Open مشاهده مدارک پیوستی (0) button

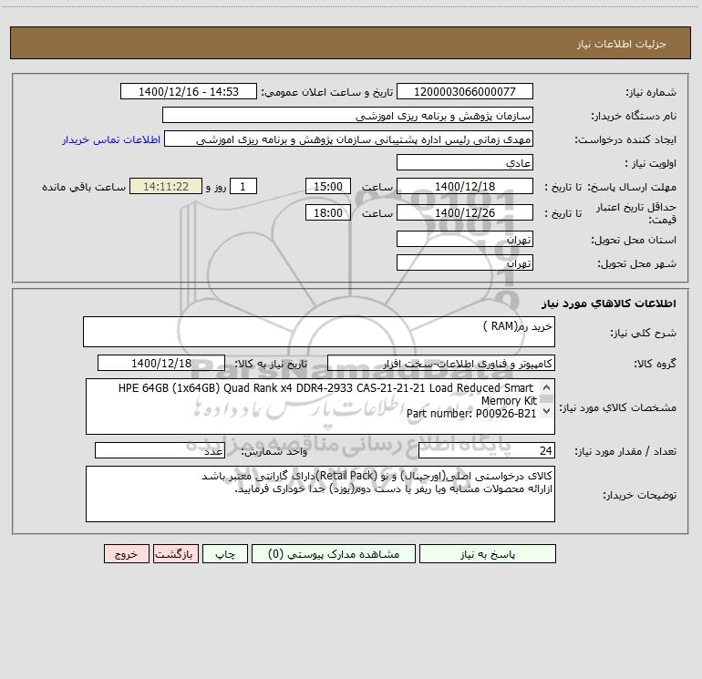pos(334,553)
